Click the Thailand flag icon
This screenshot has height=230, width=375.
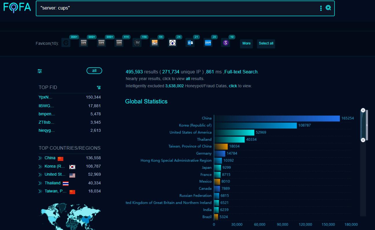pos(66,183)
